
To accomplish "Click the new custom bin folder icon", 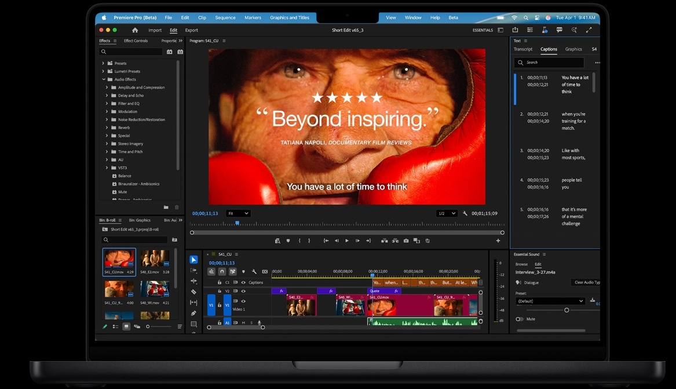I will pyautogui.click(x=166, y=208).
